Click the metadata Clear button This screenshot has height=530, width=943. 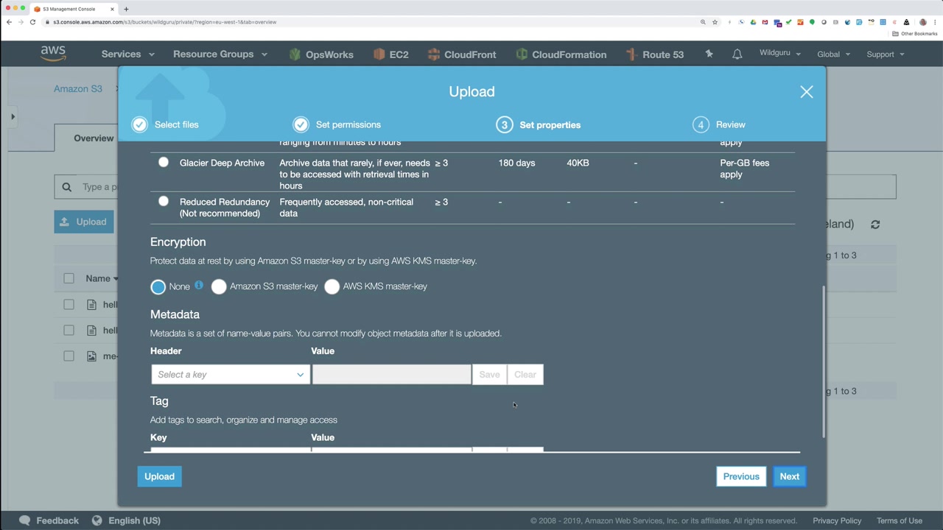tap(525, 375)
